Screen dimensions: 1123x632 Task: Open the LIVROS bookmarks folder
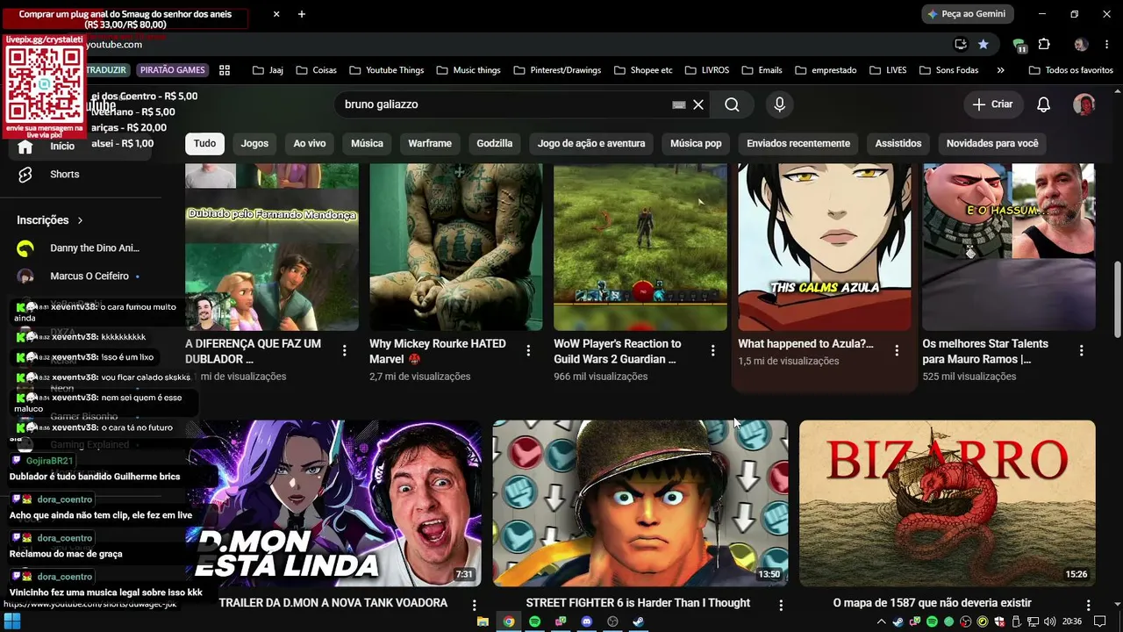[706, 70]
